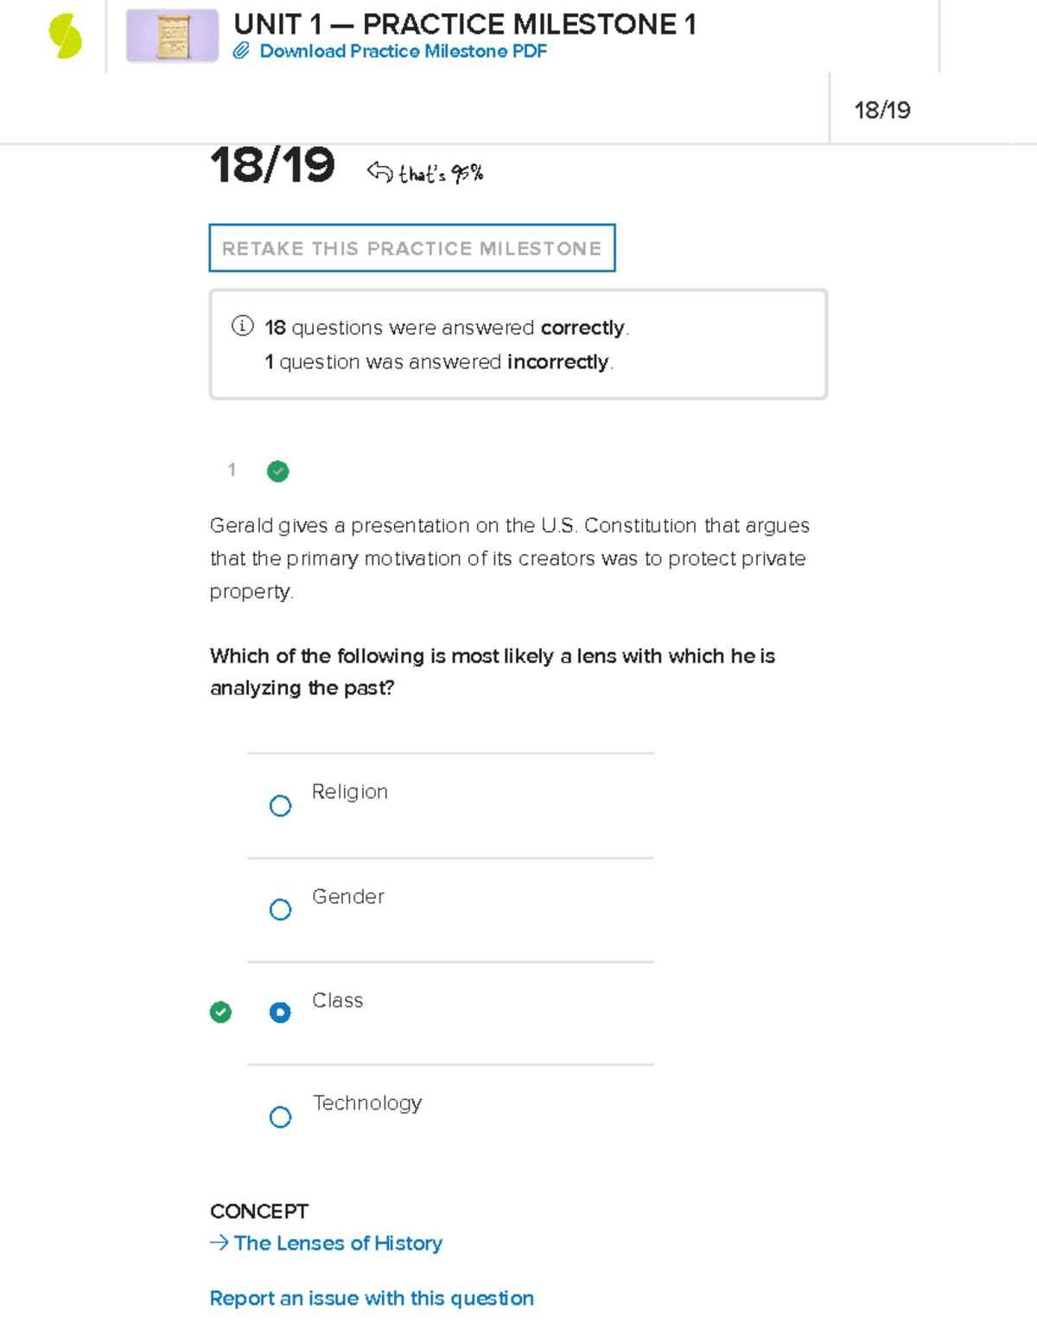Screen dimensions: 1037x1343
Task: Click the 18/19 score counter at top right
Action: coord(881,110)
